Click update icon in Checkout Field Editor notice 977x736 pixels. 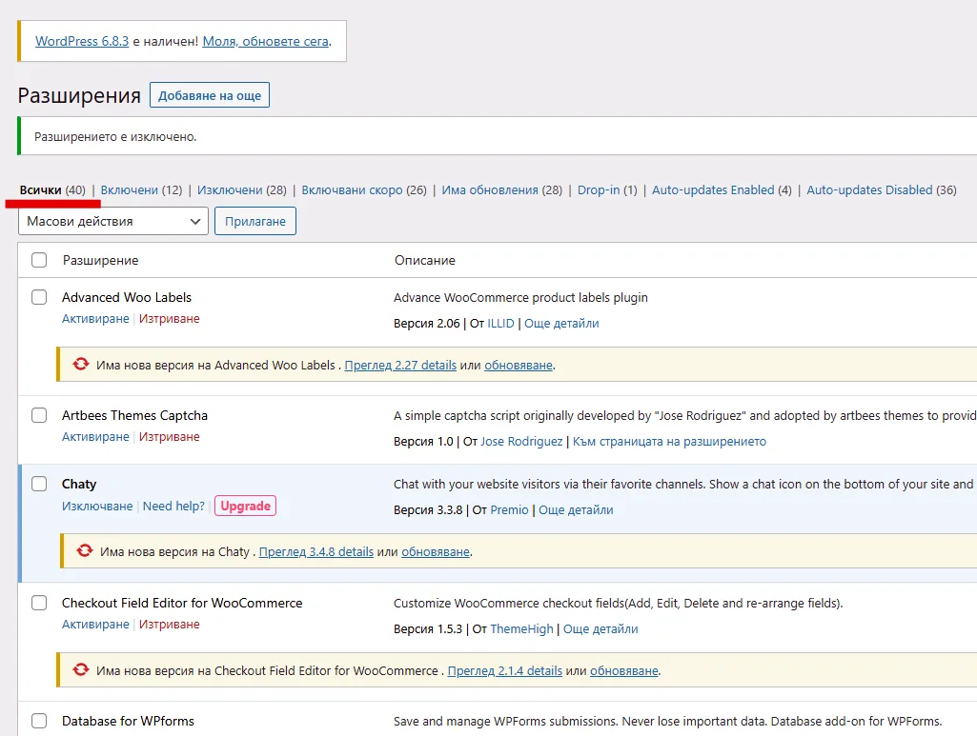pyautogui.click(x=81, y=669)
